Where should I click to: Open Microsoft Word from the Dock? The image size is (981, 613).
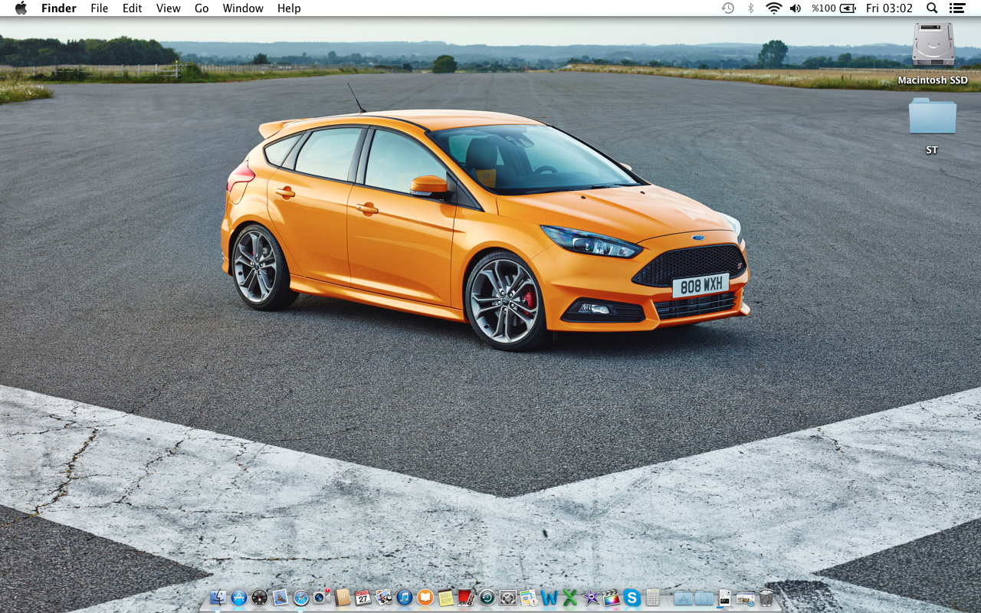550,598
